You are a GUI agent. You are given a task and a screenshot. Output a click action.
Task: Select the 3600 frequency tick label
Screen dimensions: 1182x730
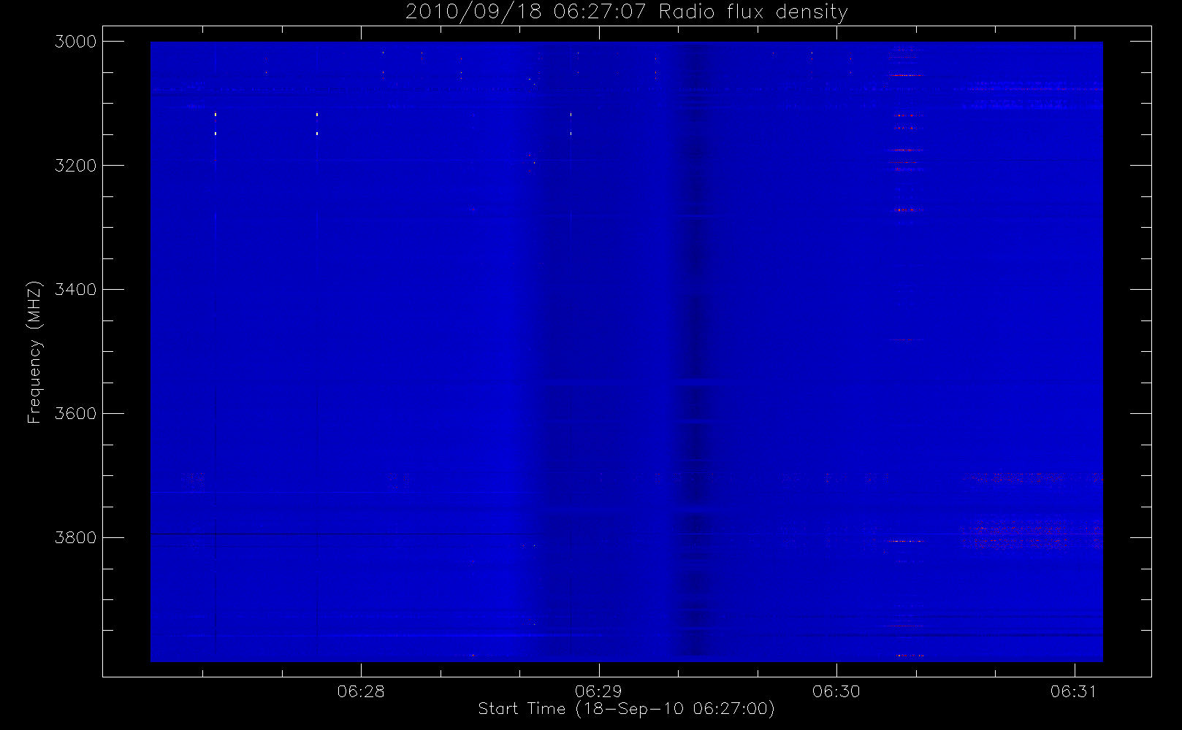[x=76, y=414]
